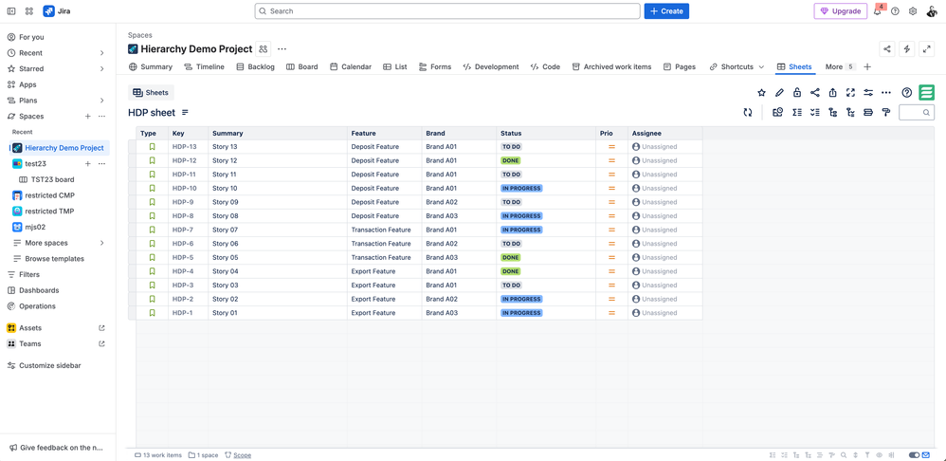The width and height of the screenshot is (946, 461).
Task: Expand the Starred section in sidebar
Action: pos(101,69)
